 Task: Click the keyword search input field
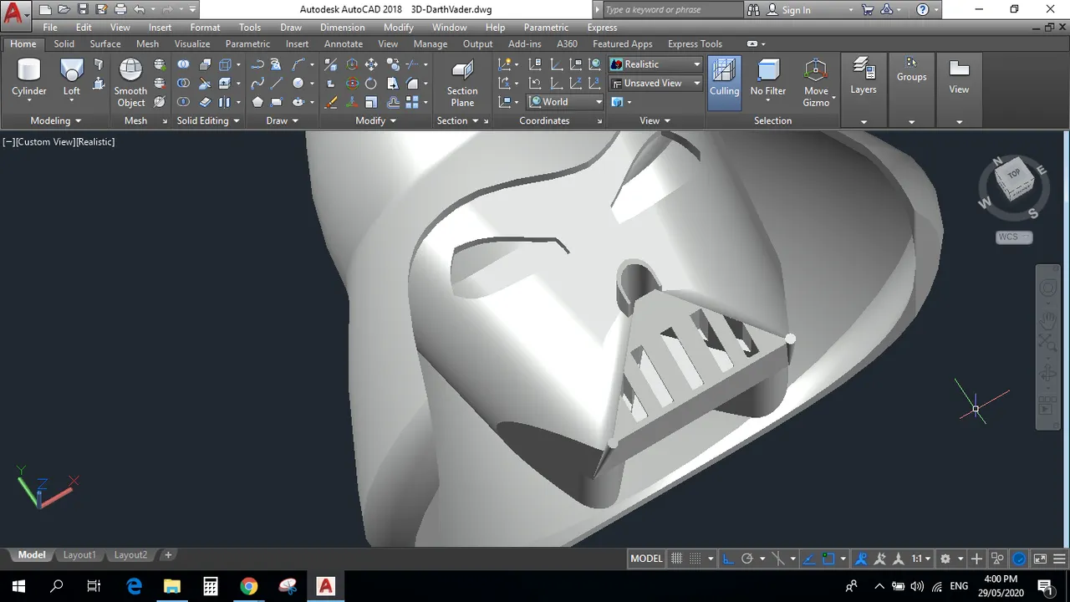click(x=671, y=10)
